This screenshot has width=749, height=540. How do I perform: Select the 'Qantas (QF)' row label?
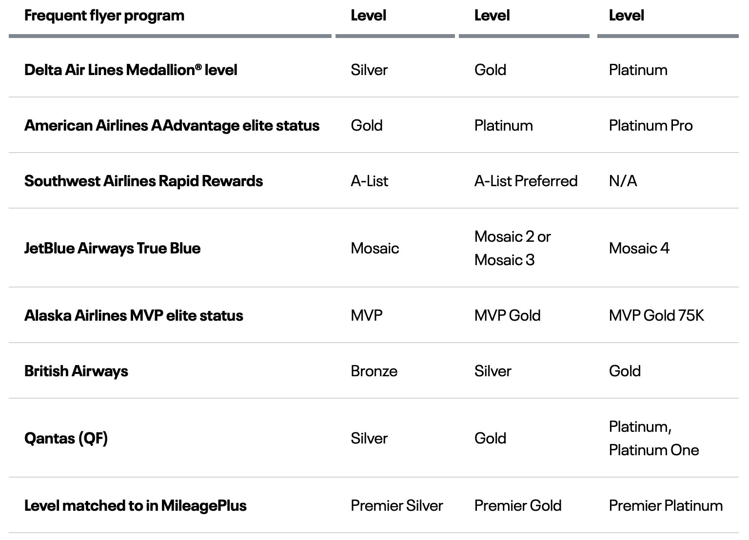[66, 439]
